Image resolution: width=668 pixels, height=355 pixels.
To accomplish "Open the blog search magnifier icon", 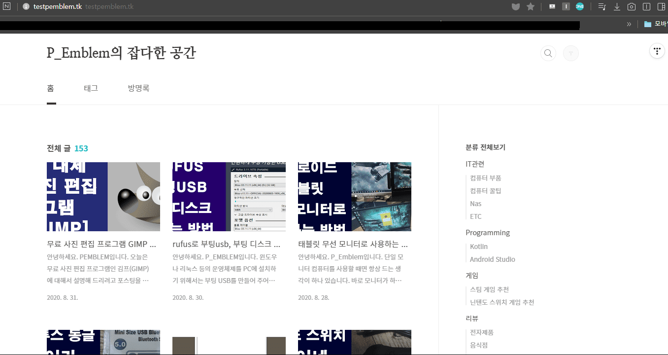I will (x=548, y=53).
